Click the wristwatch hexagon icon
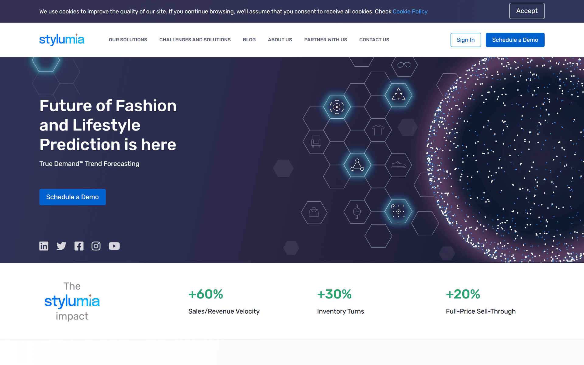 pyautogui.click(x=357, y=211)
